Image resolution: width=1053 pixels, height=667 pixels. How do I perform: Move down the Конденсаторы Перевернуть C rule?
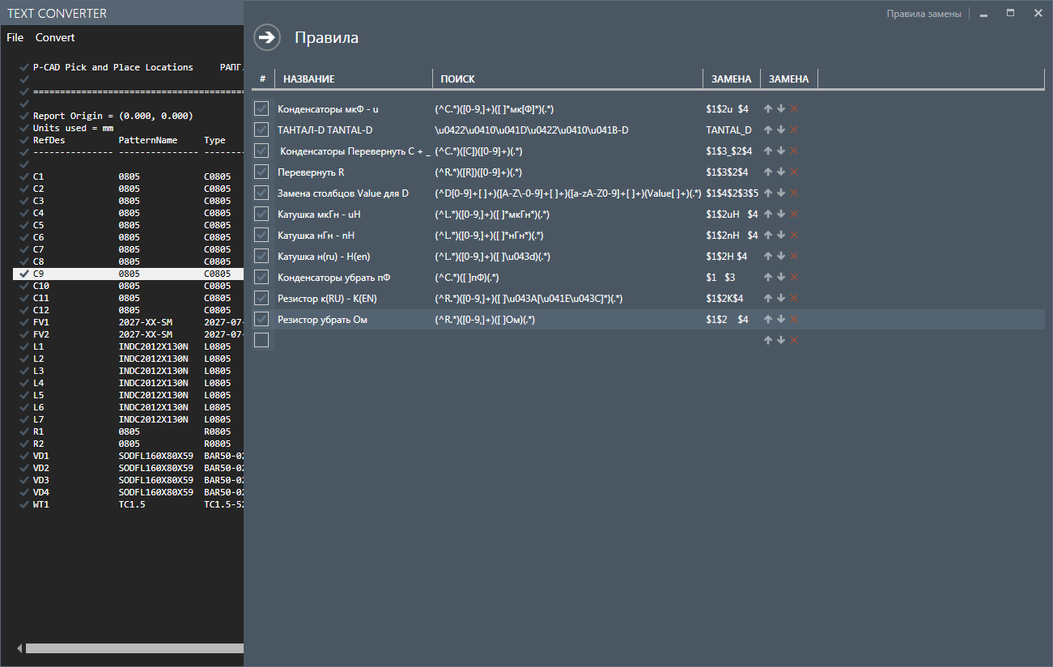(x=781, y=151)
